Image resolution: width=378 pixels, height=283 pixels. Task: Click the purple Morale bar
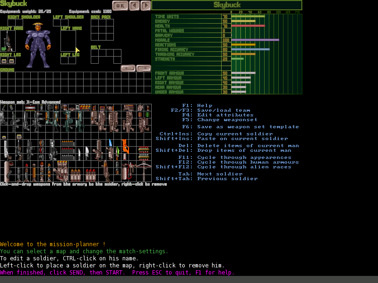click(x=255, y=40)
